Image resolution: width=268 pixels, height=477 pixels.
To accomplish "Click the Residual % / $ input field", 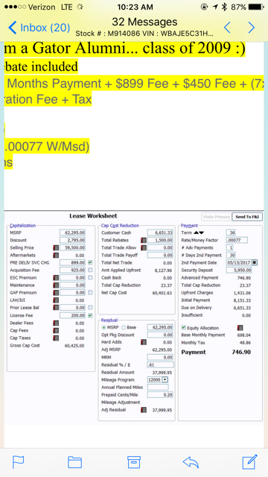I will [x=161, y=364].
